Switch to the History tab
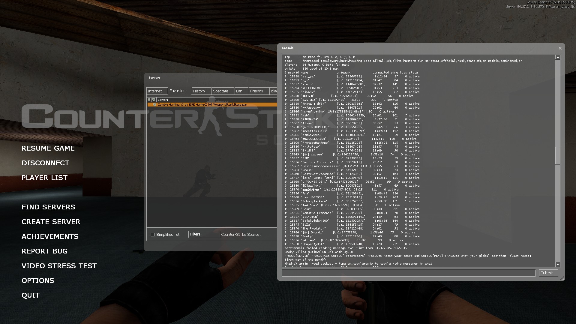The width and height of the screenshot is (576, 324). point(201,91)
